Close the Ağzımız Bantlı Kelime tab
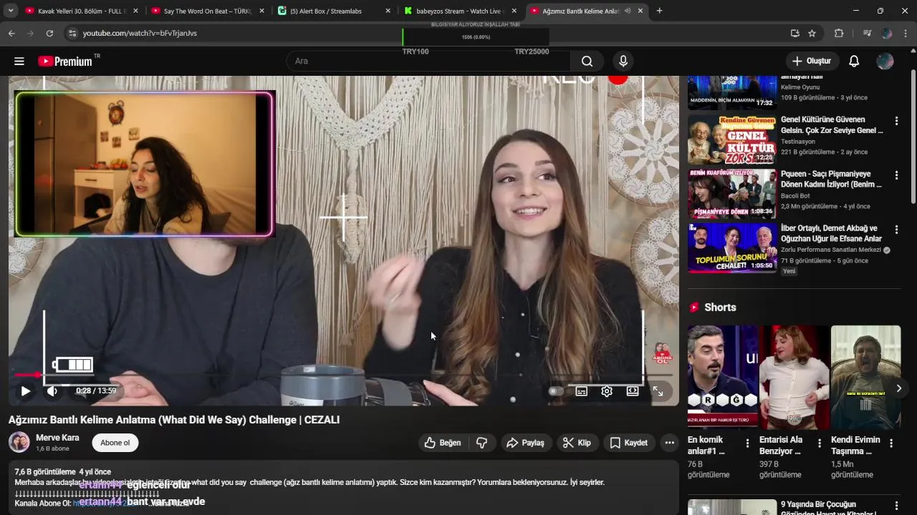The width and height of the screenshot is (917, 515). (640, 11)
